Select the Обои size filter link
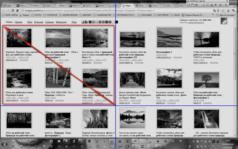The width and height of the screenshot is (238, 149). (29, 22)
